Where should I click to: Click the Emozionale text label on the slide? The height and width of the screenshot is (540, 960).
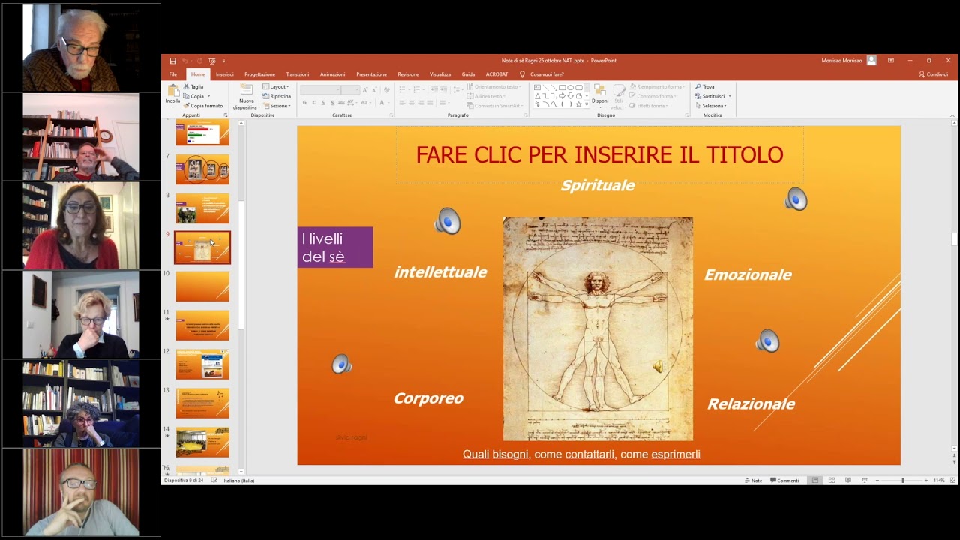click(x=748, y=274)
